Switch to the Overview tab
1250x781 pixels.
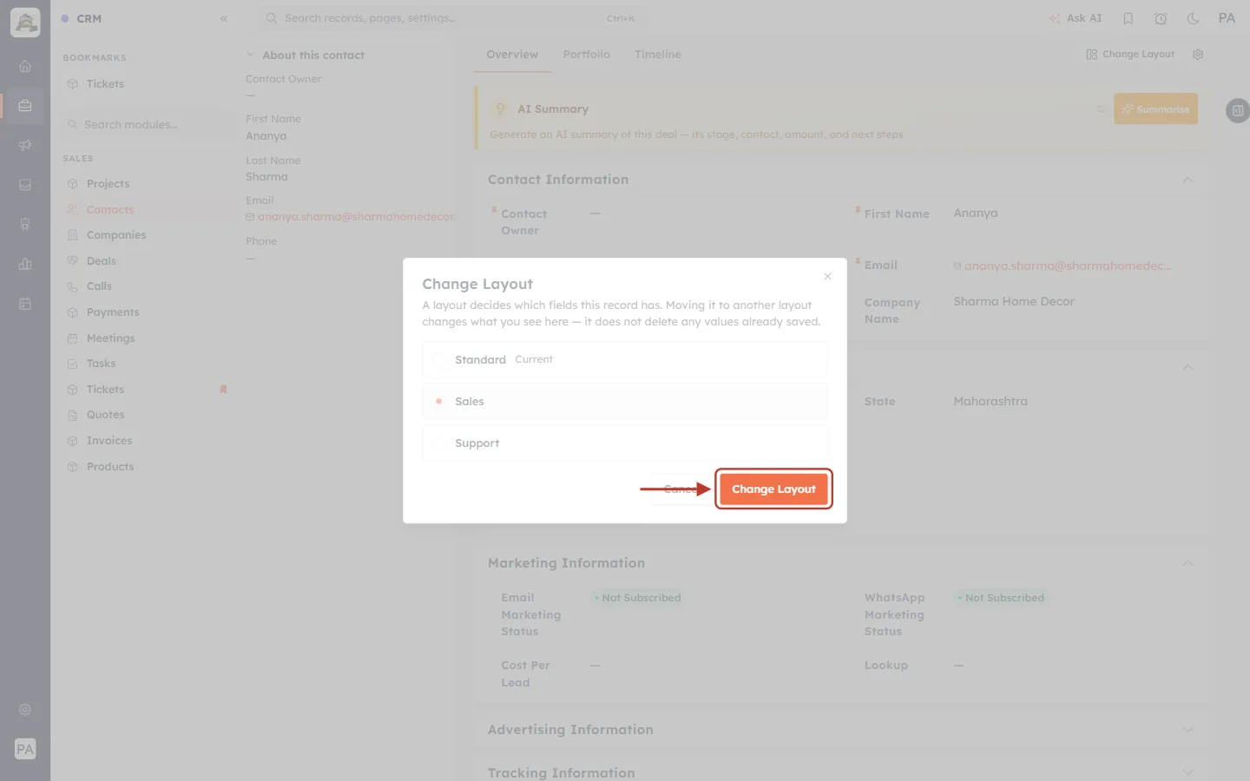coord(512,54)
